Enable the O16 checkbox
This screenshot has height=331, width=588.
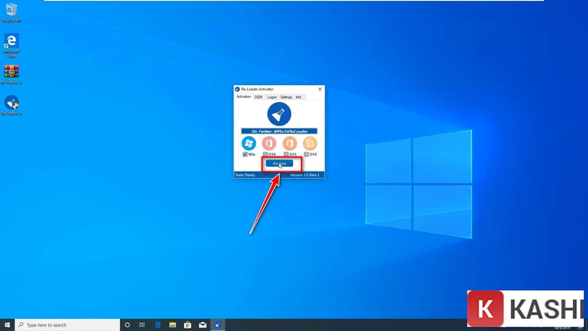pyautogui.click(x=265, y=154)
